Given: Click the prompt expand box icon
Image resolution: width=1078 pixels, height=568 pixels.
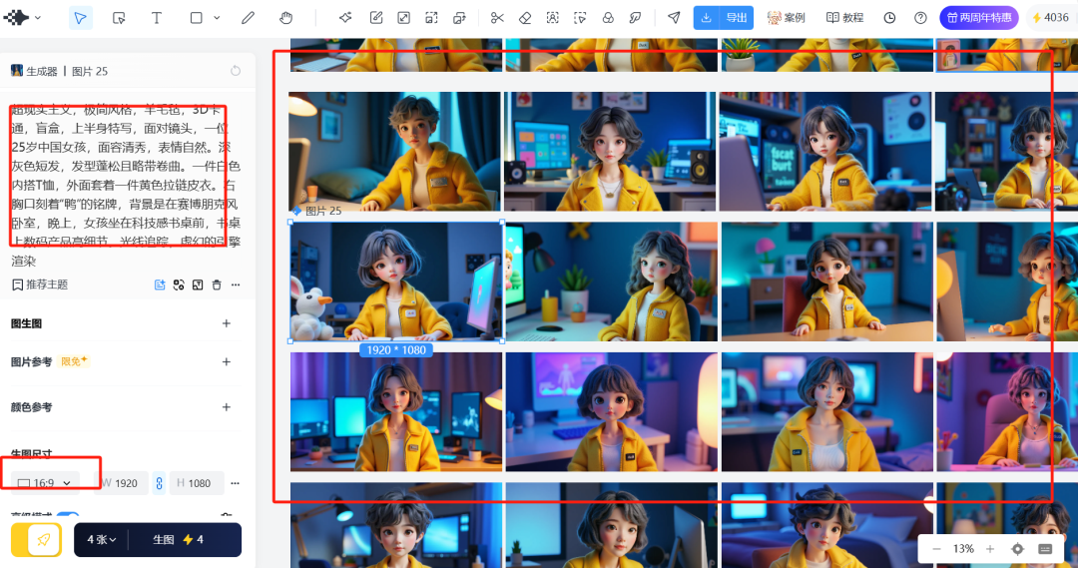Looking at the screenshot, I should 198,284.
